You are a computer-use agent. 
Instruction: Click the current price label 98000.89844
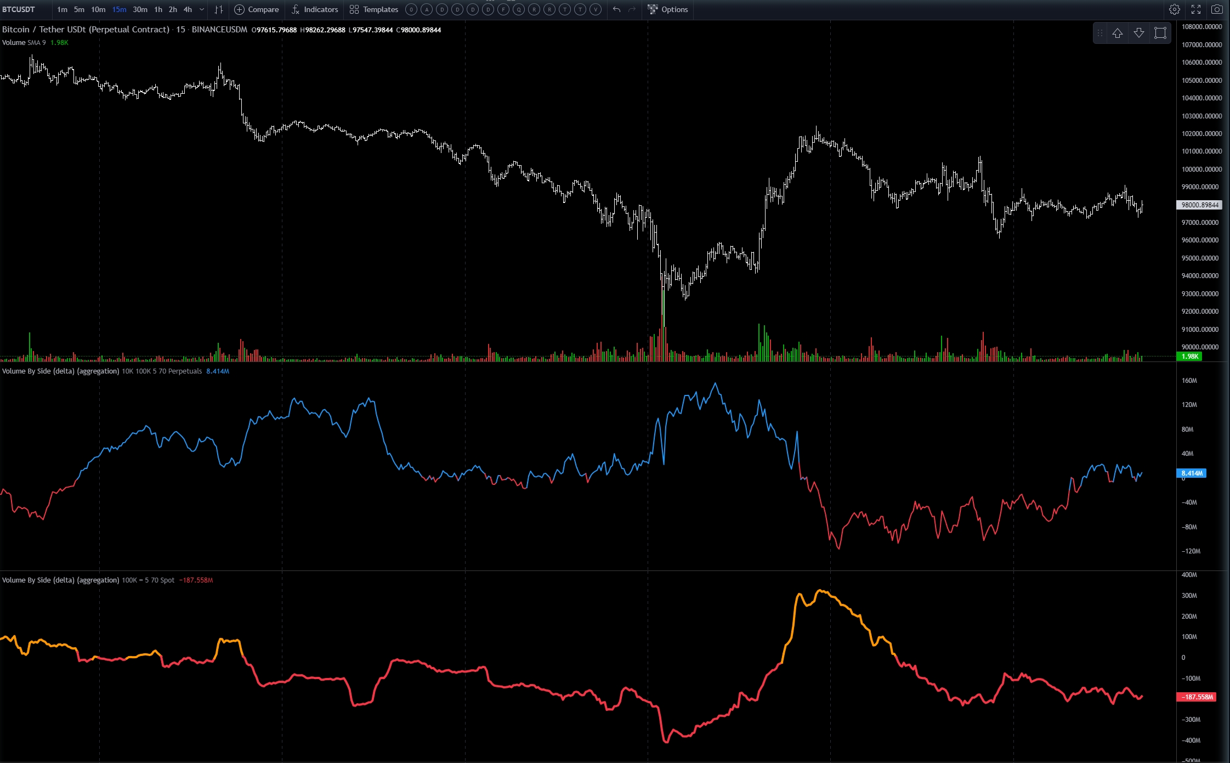[1200, 205]
